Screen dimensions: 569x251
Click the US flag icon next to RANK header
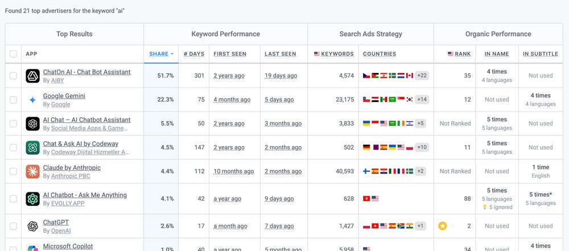450,54
